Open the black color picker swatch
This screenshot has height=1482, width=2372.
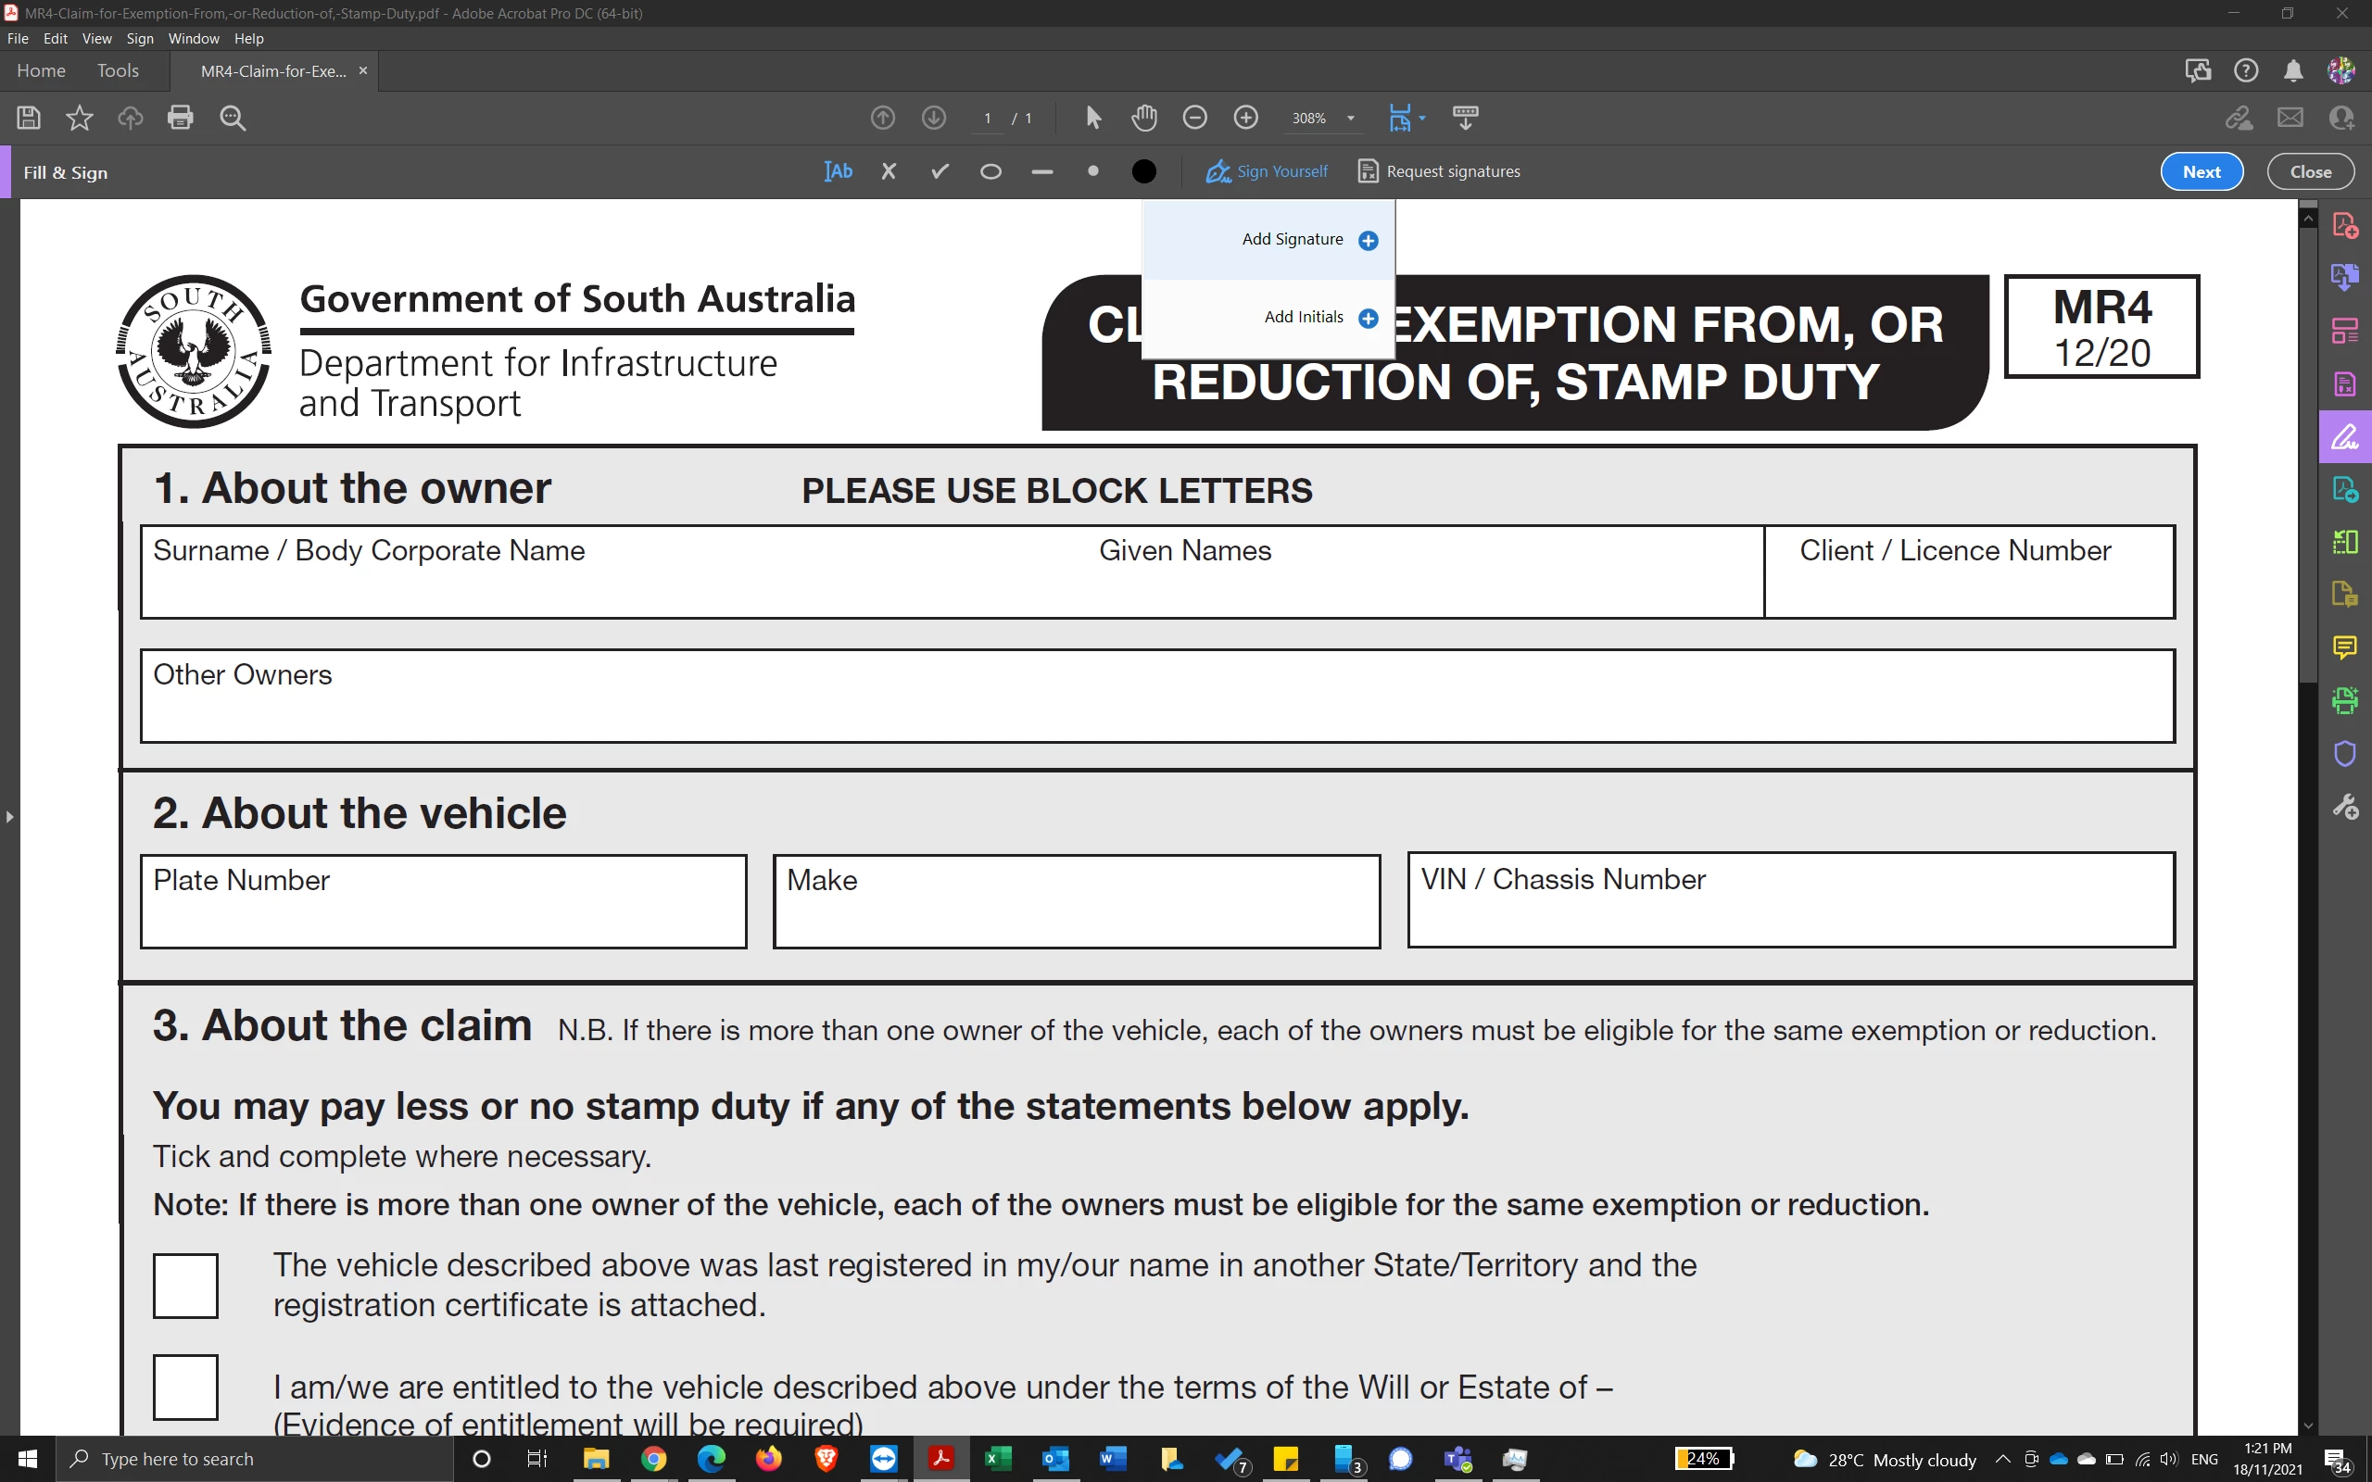click(1144, 171)
